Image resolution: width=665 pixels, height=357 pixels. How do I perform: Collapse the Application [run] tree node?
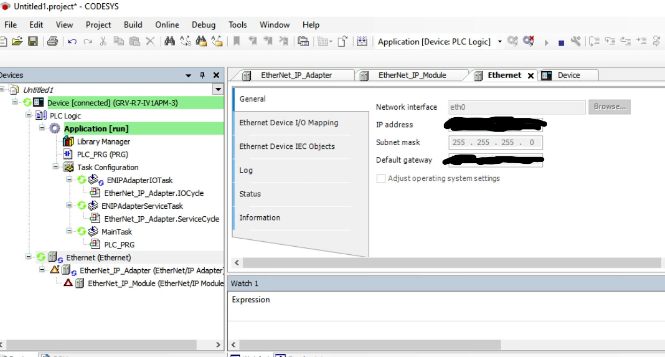click(42, 128)
